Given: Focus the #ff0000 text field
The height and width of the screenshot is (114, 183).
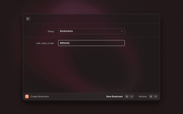Looking at the screenshot, I should click(91, 43).
